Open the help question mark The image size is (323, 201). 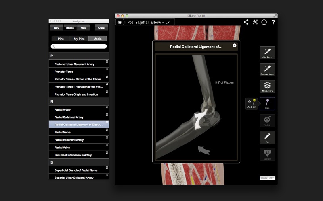pyautogui.click(x=273, y=22)
